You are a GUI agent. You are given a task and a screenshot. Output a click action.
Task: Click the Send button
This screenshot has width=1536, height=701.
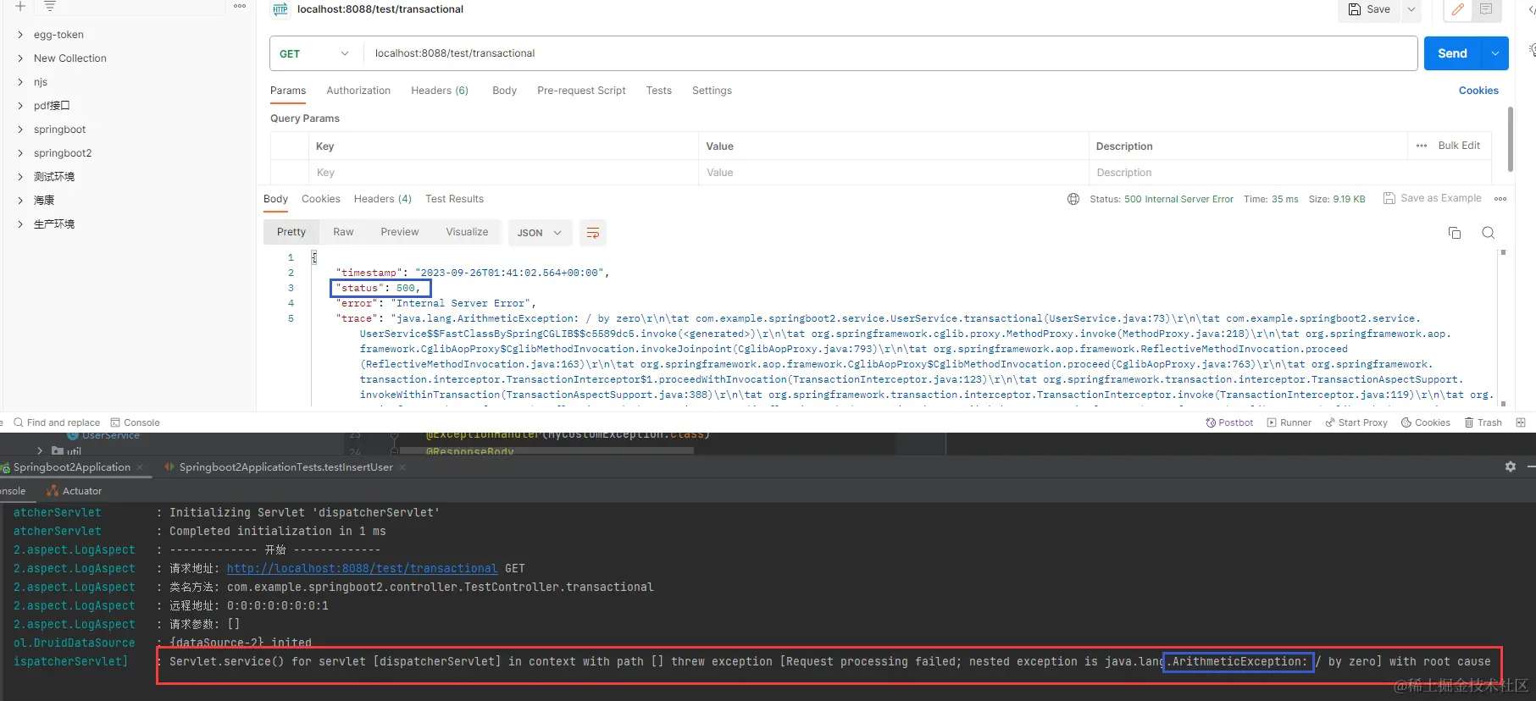[x=1452, y=53]
